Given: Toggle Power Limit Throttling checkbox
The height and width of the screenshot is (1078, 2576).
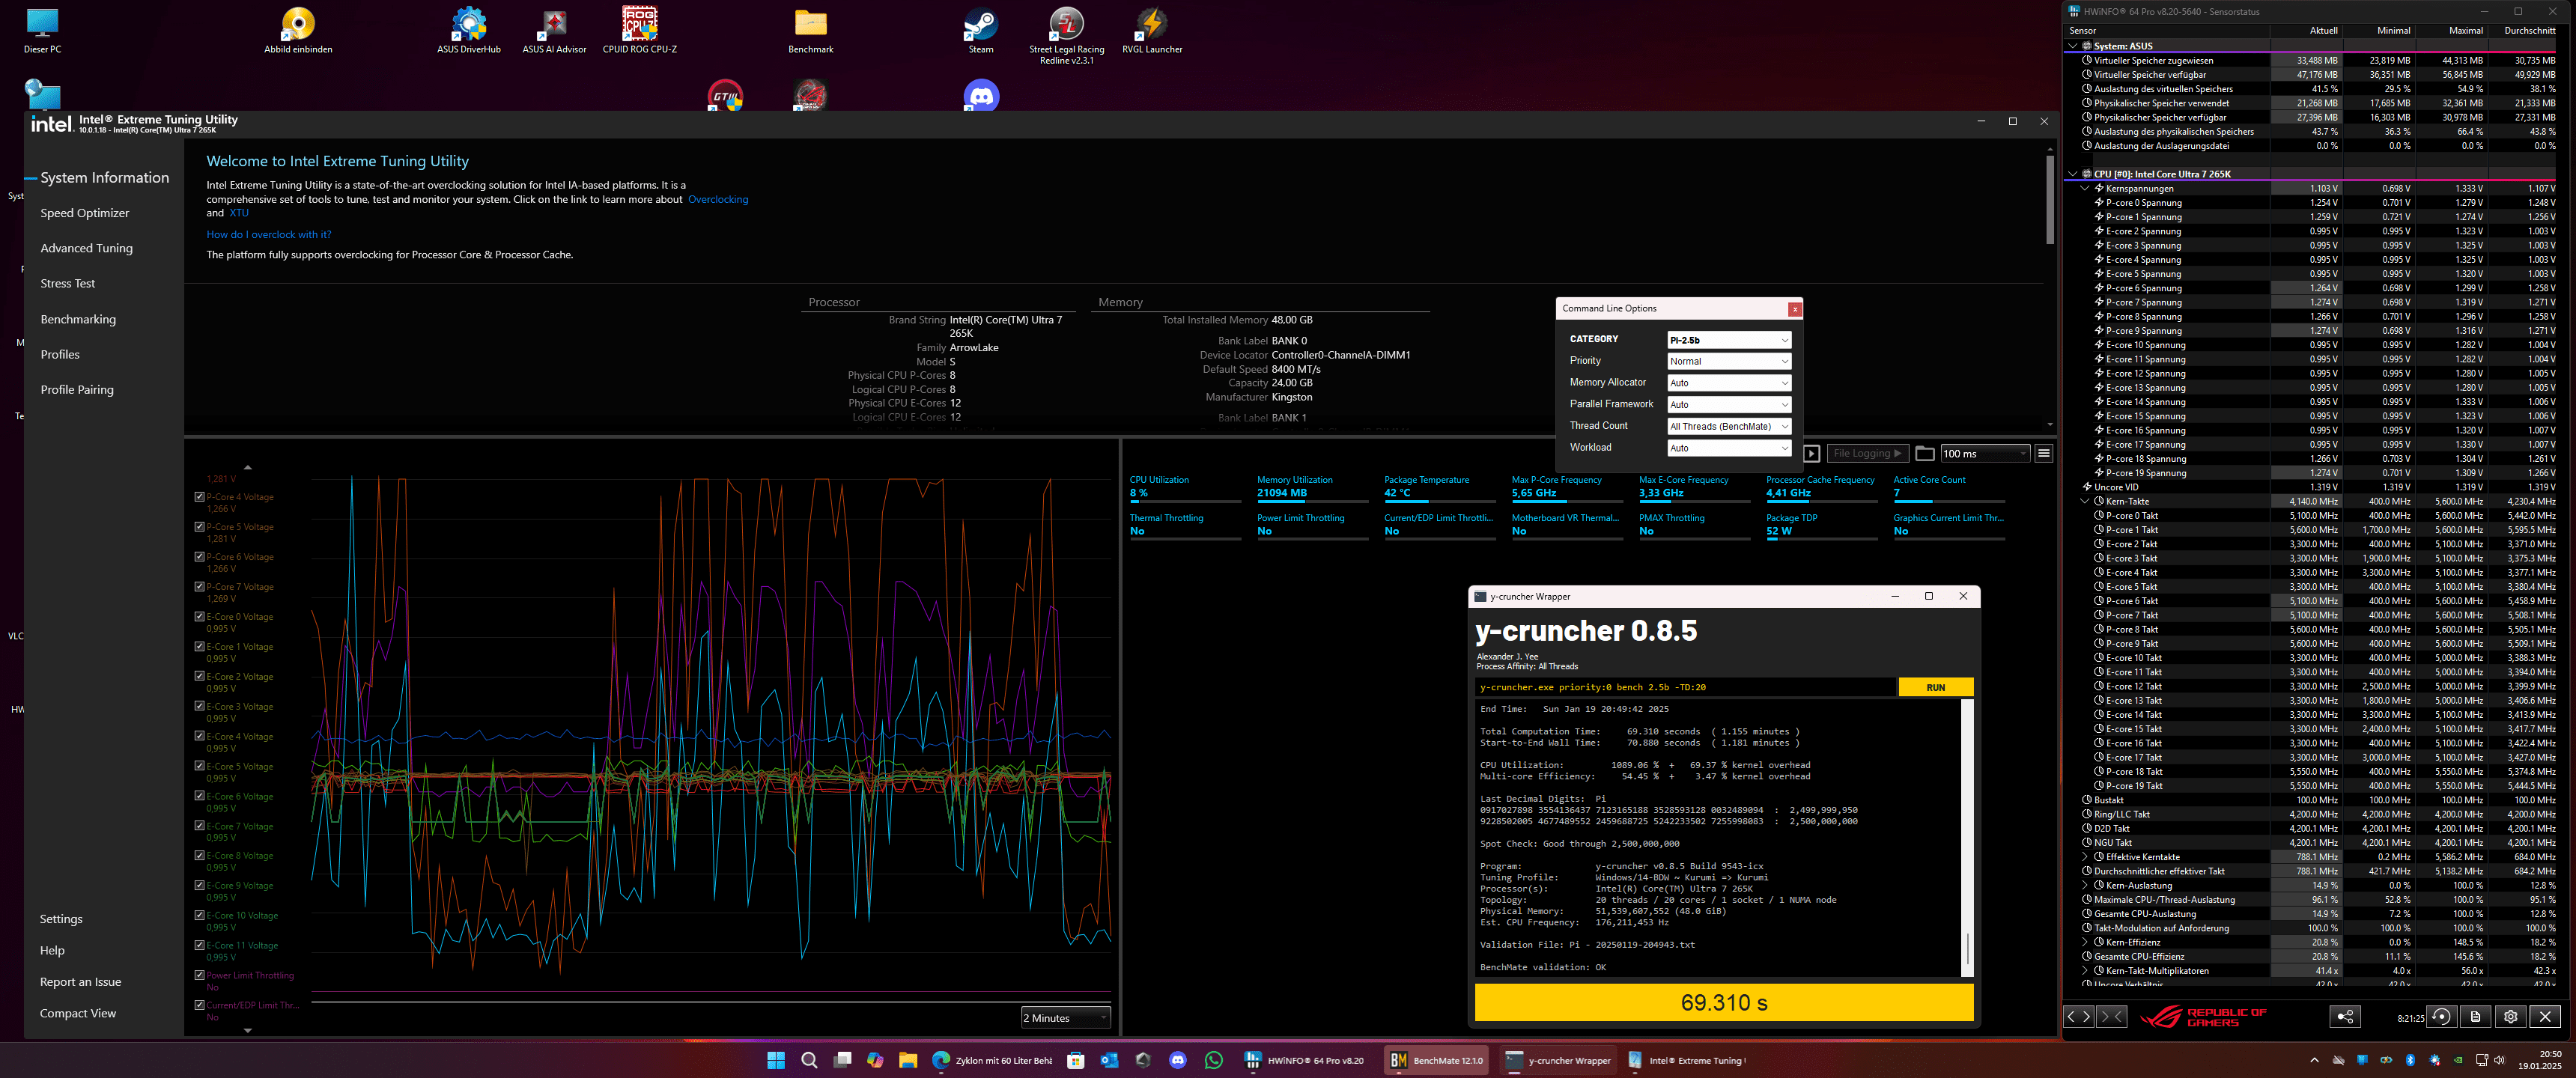Looking at the screenshot, I should coord(199,975).
